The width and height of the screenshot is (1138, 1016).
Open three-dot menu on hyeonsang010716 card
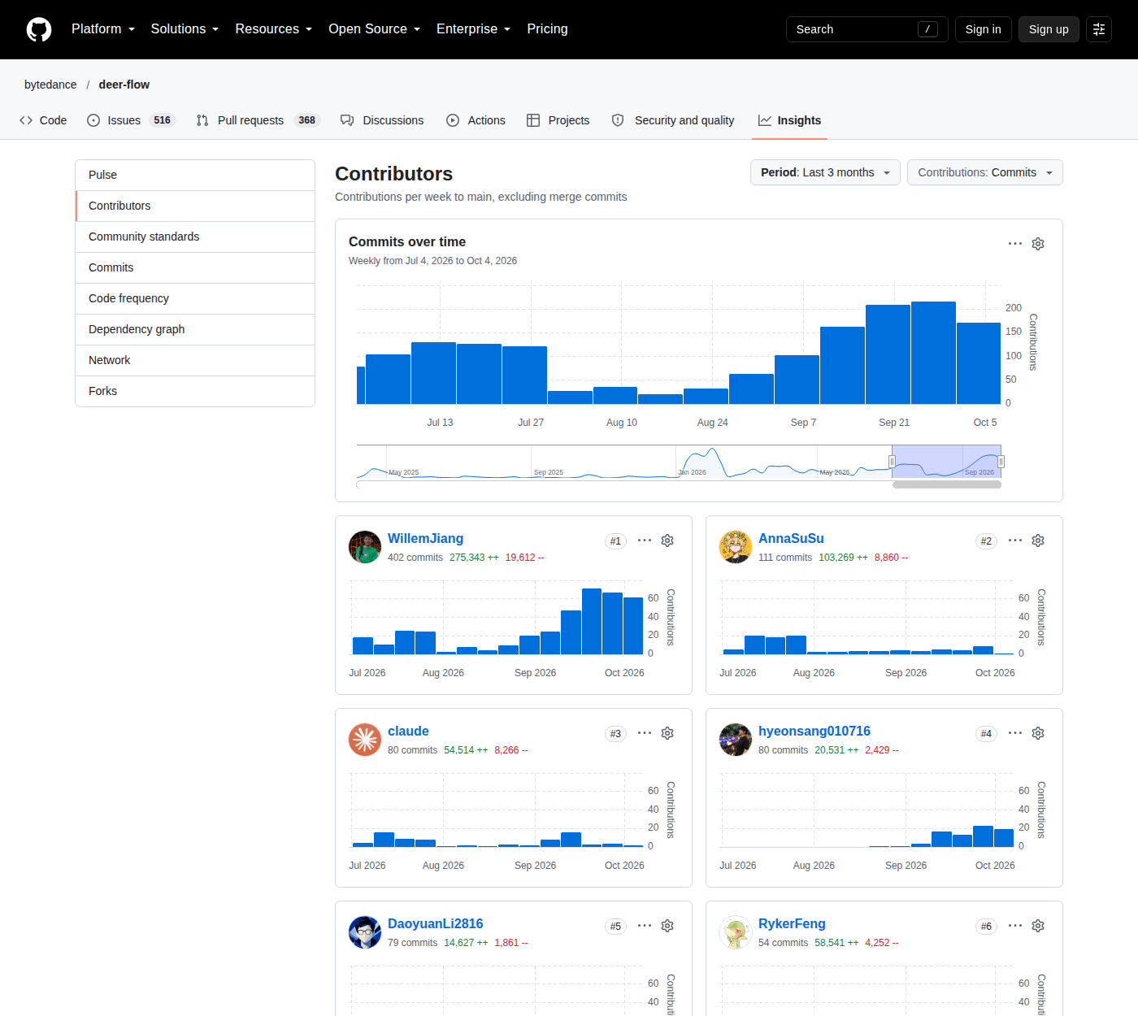[x=1015, y=733]
